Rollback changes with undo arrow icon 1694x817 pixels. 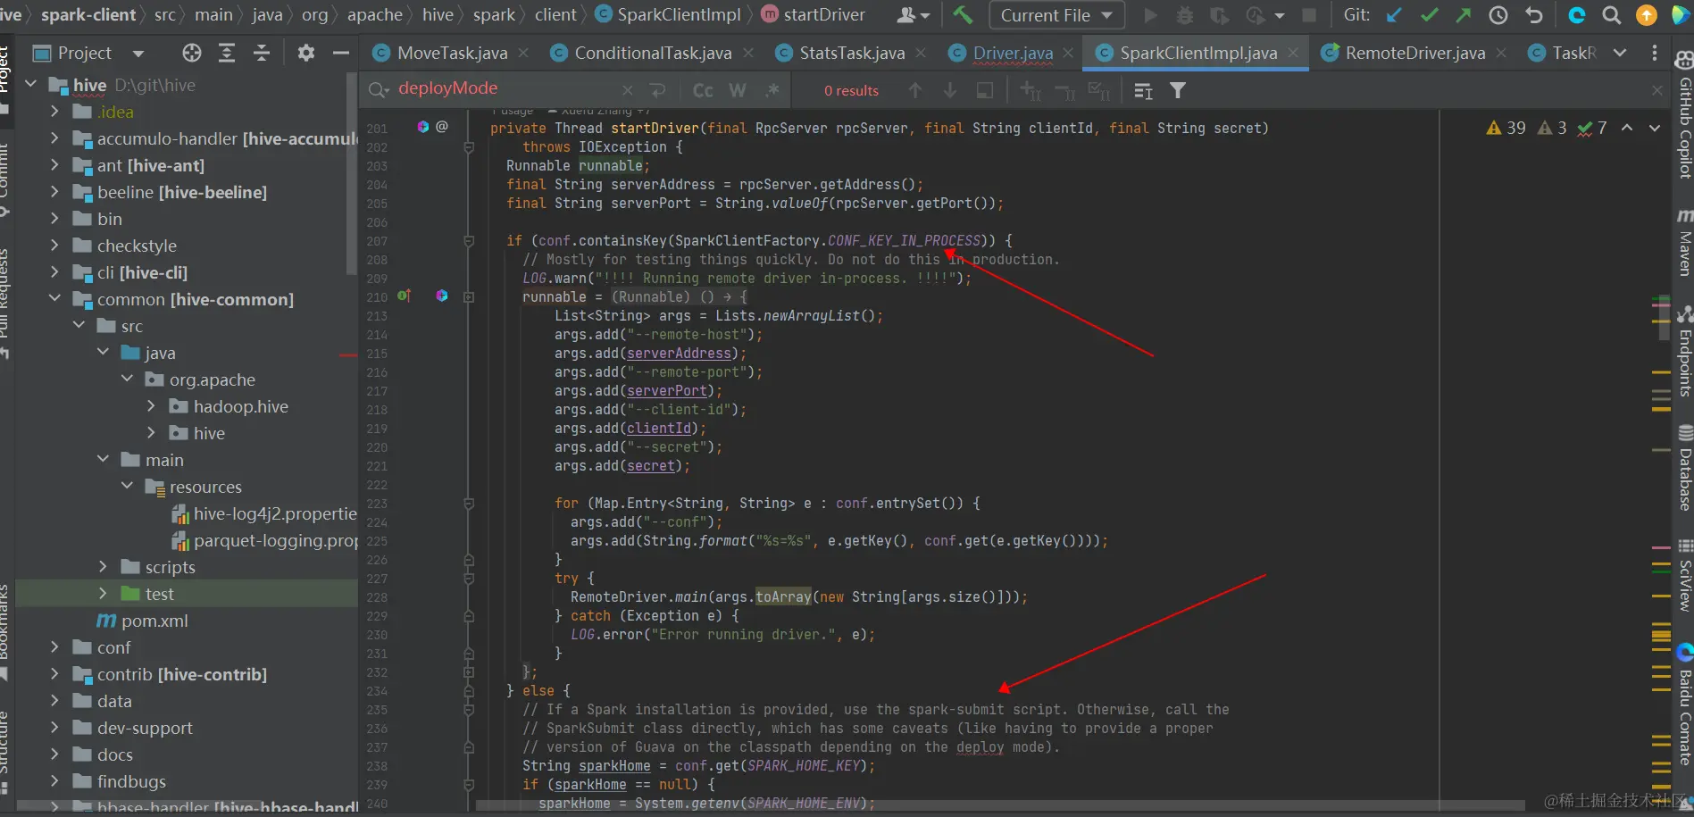point(1533,15)
